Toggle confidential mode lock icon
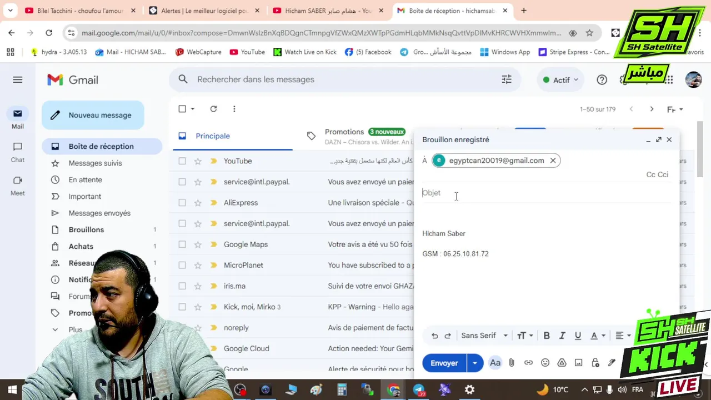711x400 pixels. [x=595, y=363]
